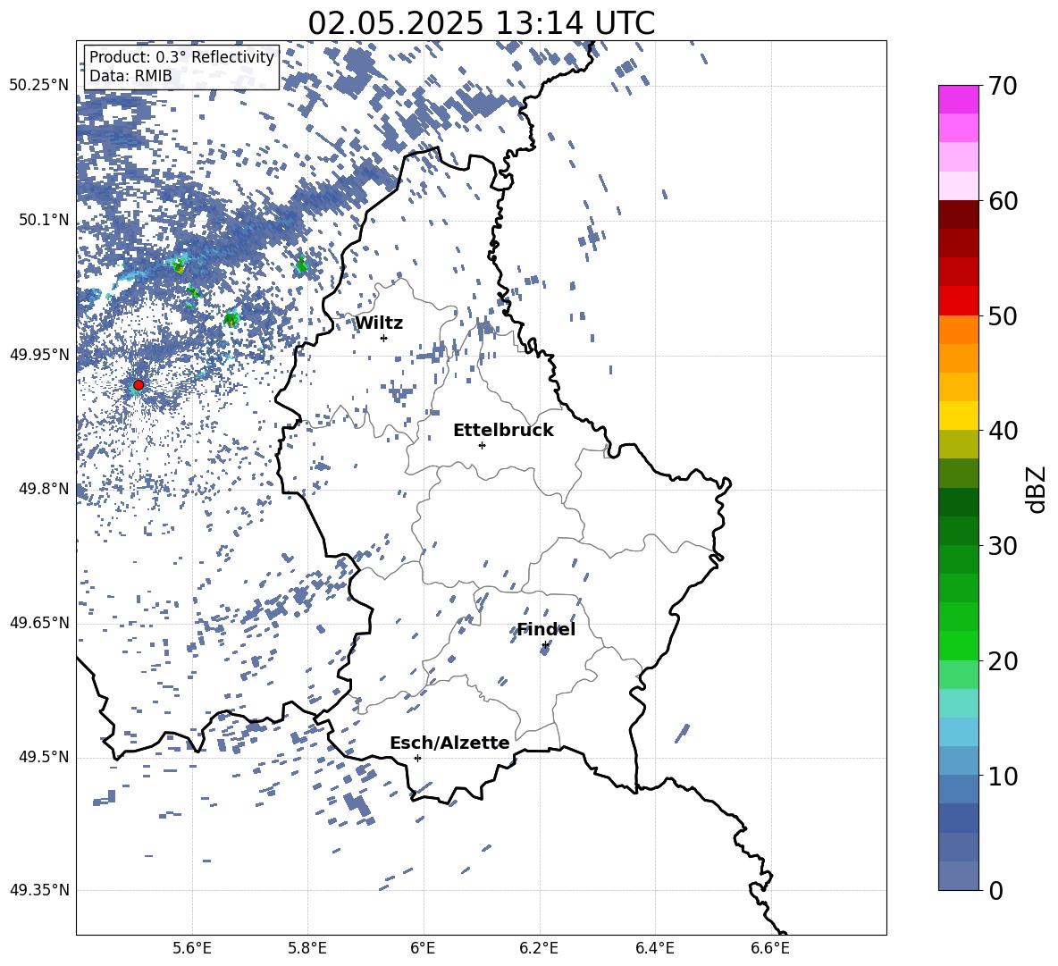Click the Wiltz city label

coord(379,323)
